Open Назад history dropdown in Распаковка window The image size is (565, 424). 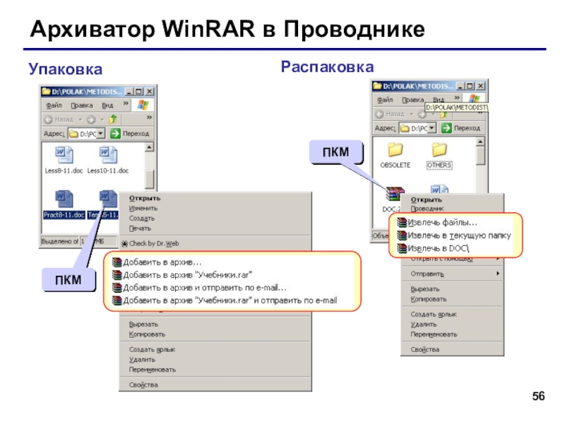(411, 114)
